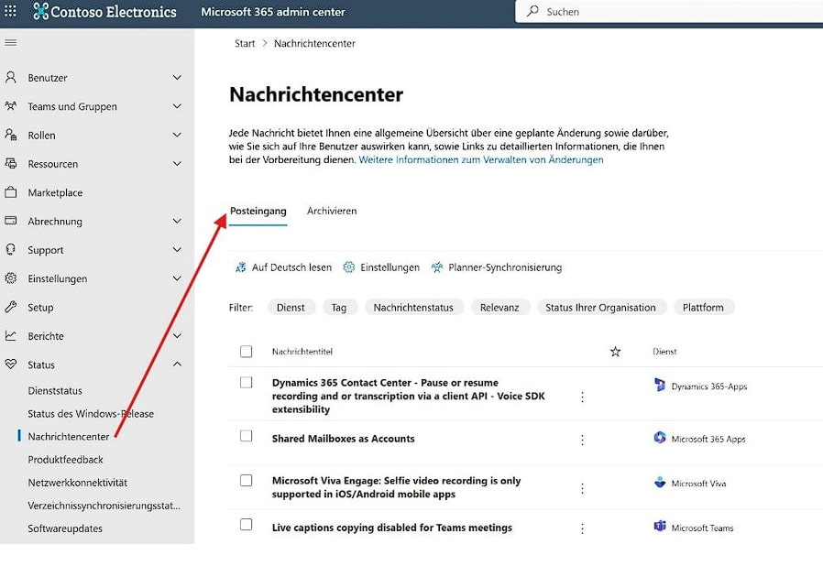The height and width of the screenshot is (566, 823).
Task: Check the Dynamics 365 Contact Center message box
Action: [247, 383]
